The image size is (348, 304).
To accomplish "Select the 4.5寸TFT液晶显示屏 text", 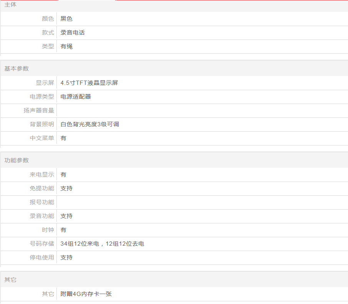I will click(x=89, y=83).
